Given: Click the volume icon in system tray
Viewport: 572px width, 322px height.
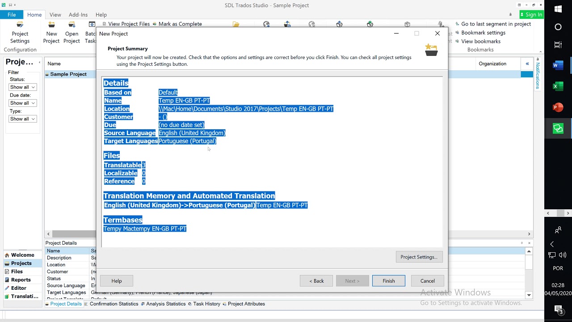Looking at the screenshot, I should pyautogui.click(x=563, y=255).
